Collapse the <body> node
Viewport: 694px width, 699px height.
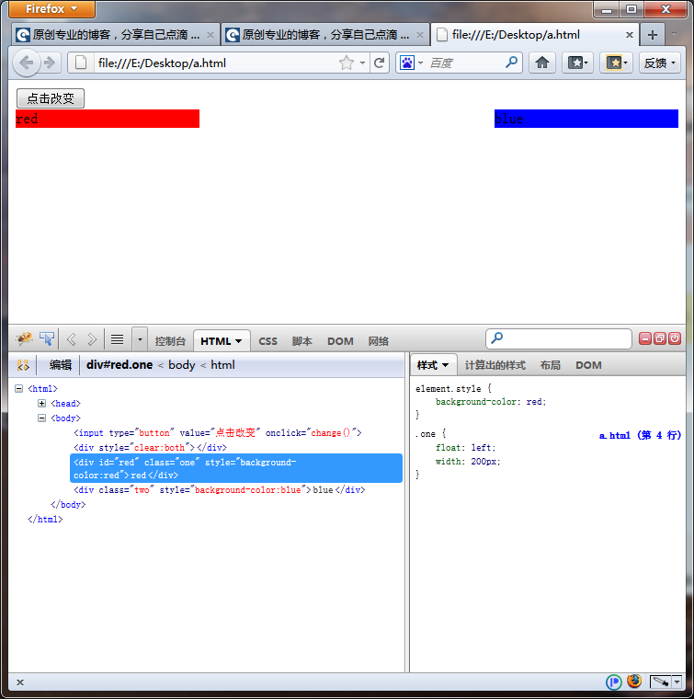[42, 418]
